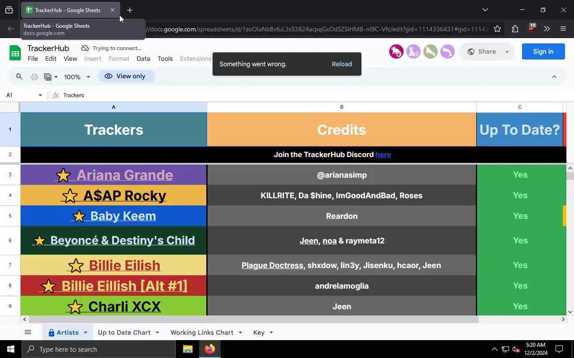Screen dimensions: 574x358
Task: Click the Windows taskbar search box
Action: coord(99,349)
